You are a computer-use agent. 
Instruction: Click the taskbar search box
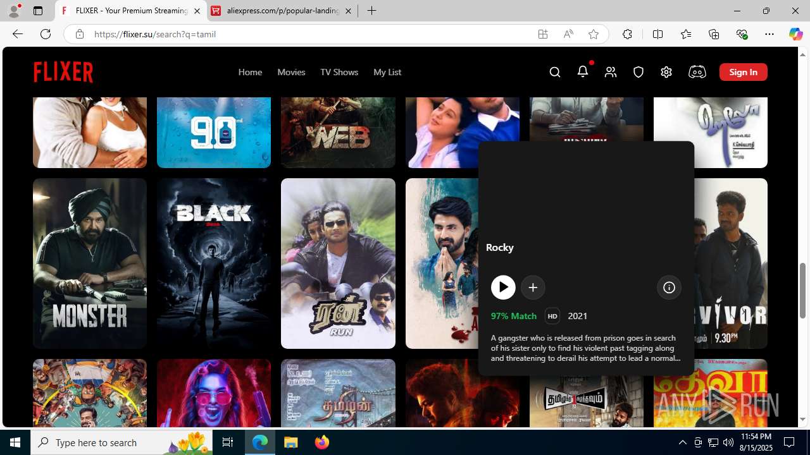pyautogui.click(x=122, y=442)
